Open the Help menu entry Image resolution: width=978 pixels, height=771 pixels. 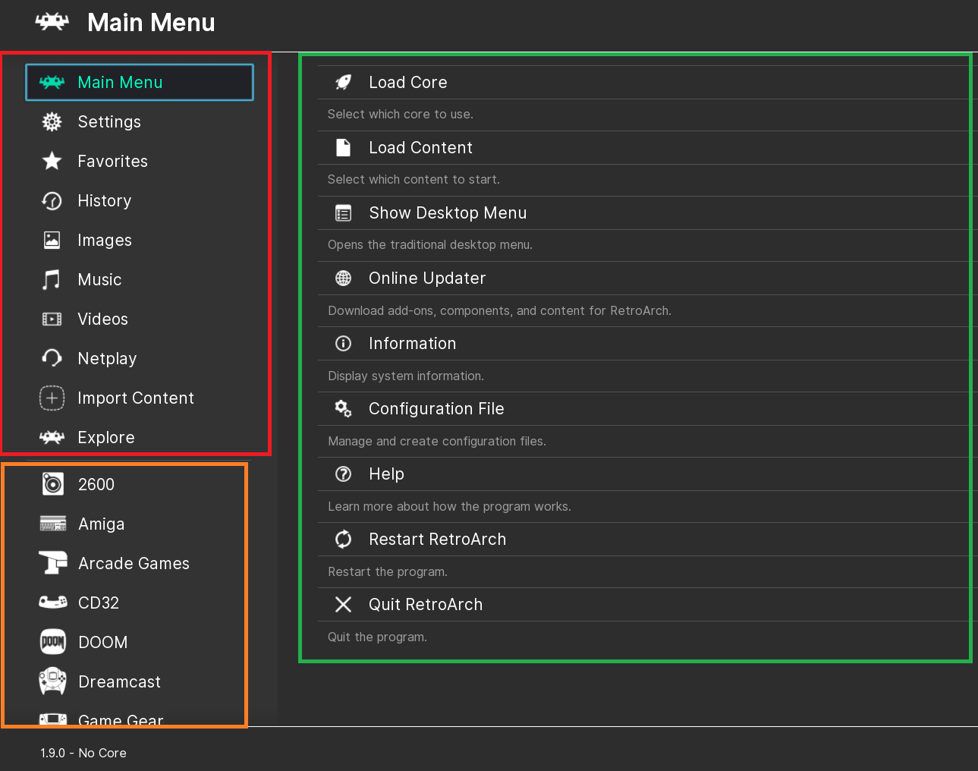pyautogui.click(x=647, y=474)
